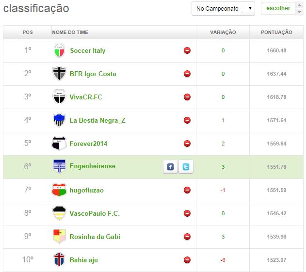This screenshot has width=306, height=272.
Task: Click the Pontuação column header
Action: click(276, 32)
